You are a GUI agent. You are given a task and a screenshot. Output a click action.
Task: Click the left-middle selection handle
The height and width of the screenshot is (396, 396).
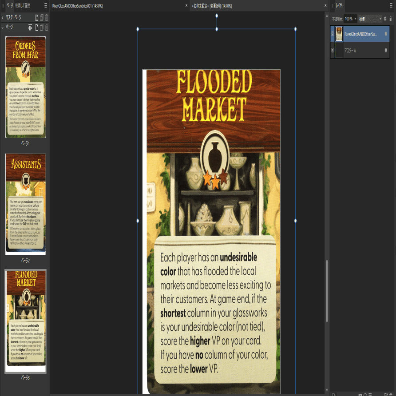[138, 221]
